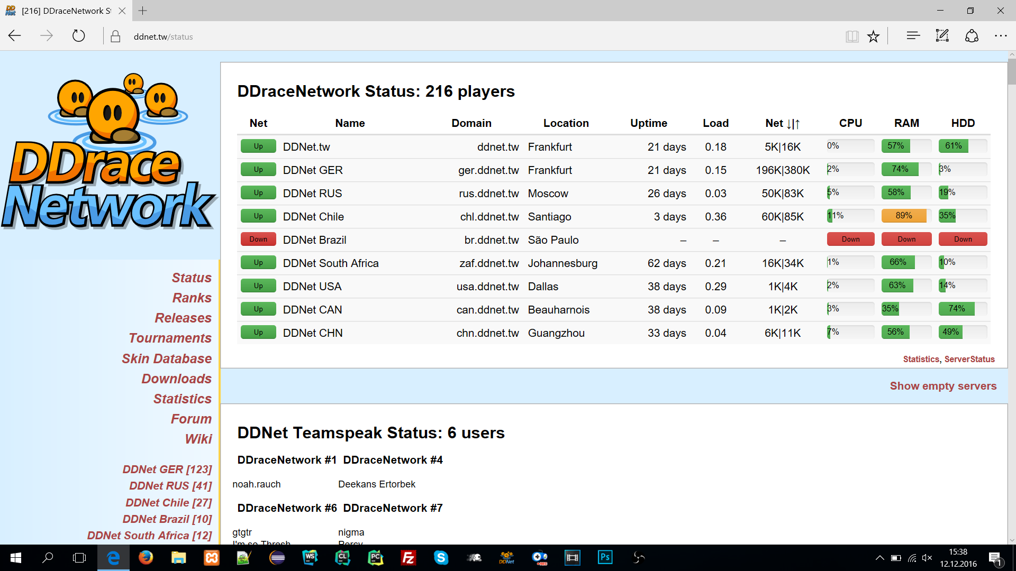The image size is (1016, 571).
Task: Go to Ranks in sidebar menu
Action: (x=192, y=298)
